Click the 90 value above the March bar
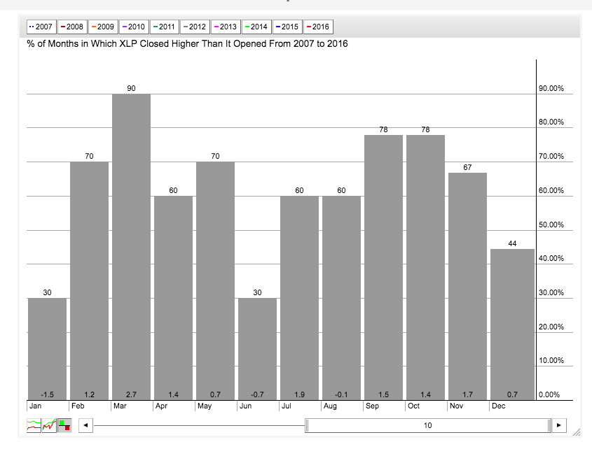This screenshot has height=449, width=592. [x=131, y=88]
